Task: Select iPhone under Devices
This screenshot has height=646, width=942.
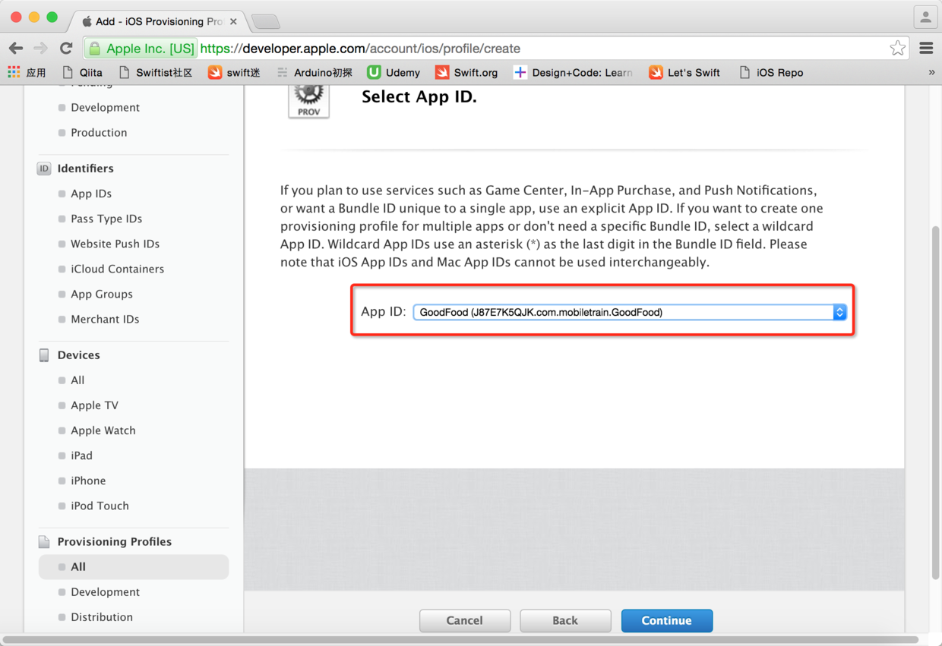Action: pyautogui.click(x=88, y=481)
